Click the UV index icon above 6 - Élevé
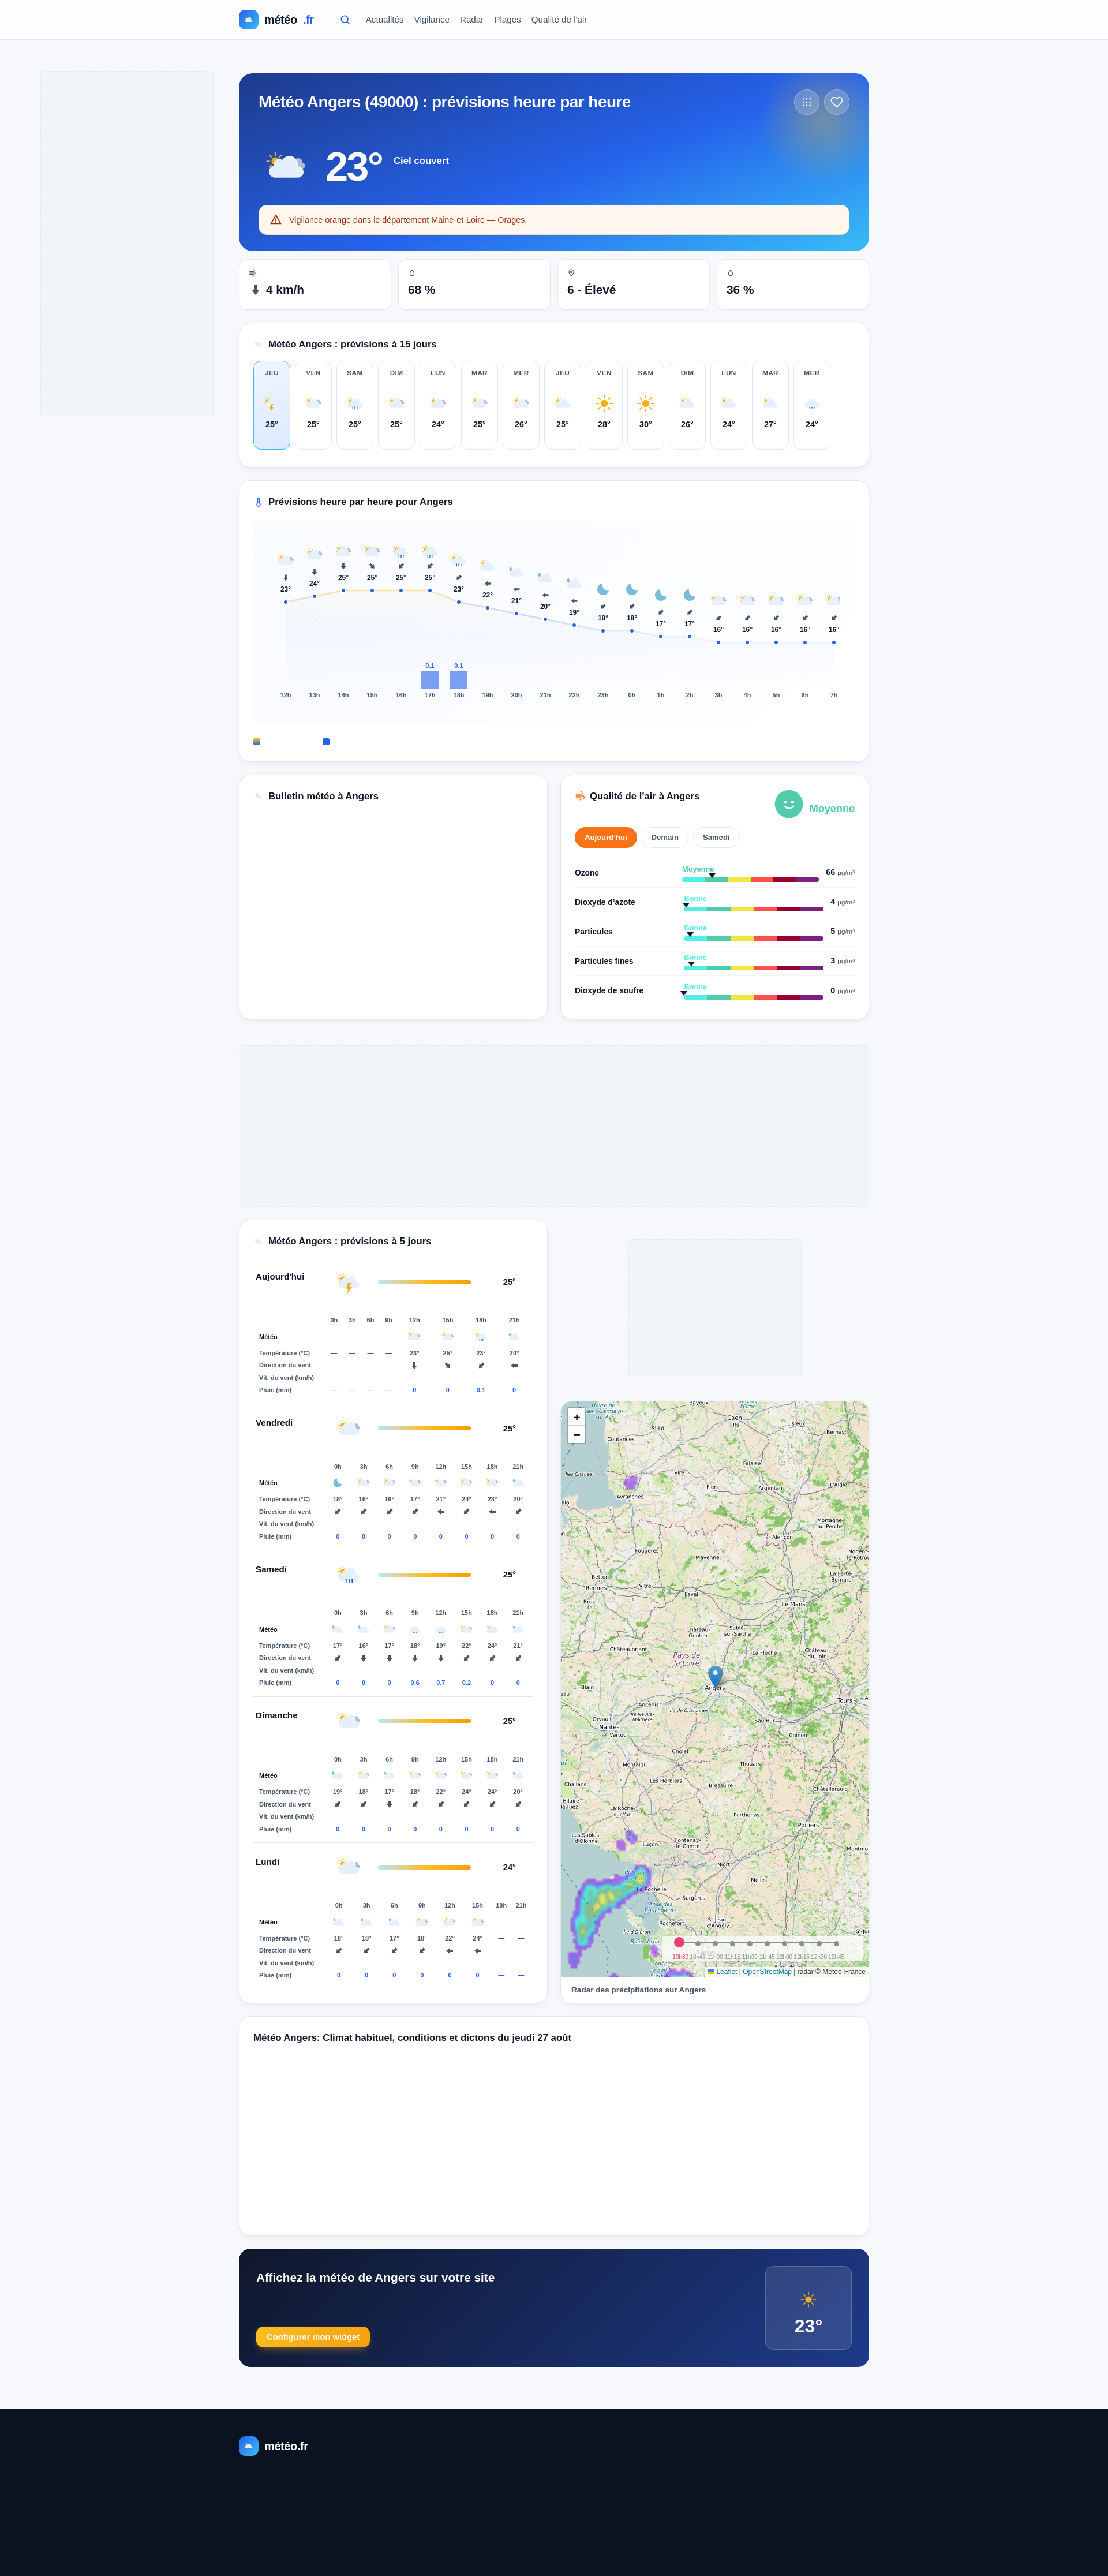This screenshot has height=2576, width=1108. coord(571,273)
